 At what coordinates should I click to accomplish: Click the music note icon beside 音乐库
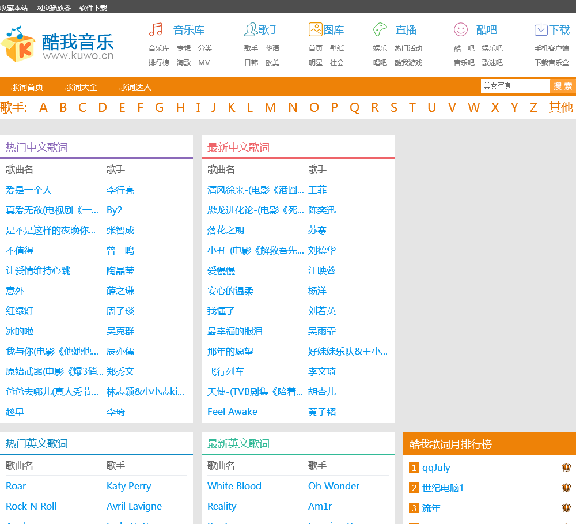[156, 29]
